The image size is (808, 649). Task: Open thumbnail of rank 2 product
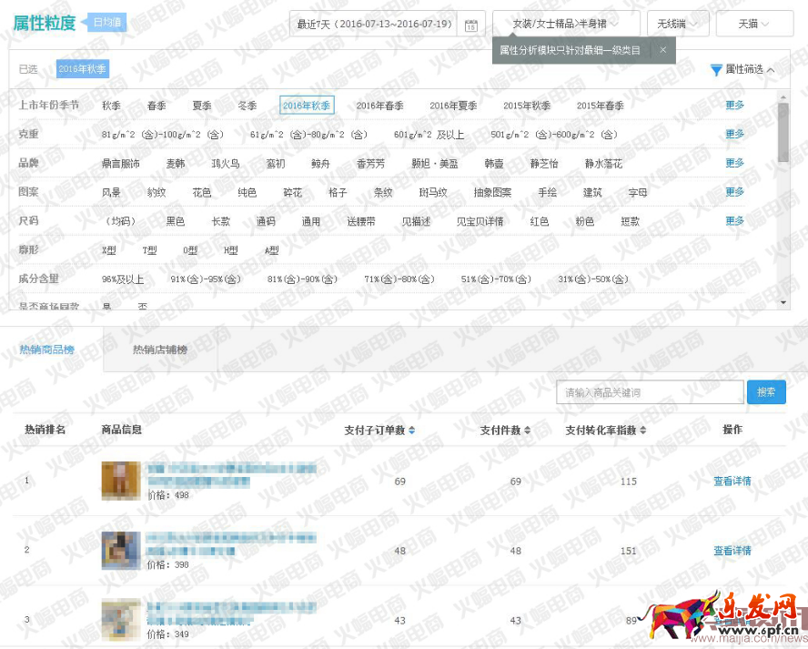(x=121, y=550)
